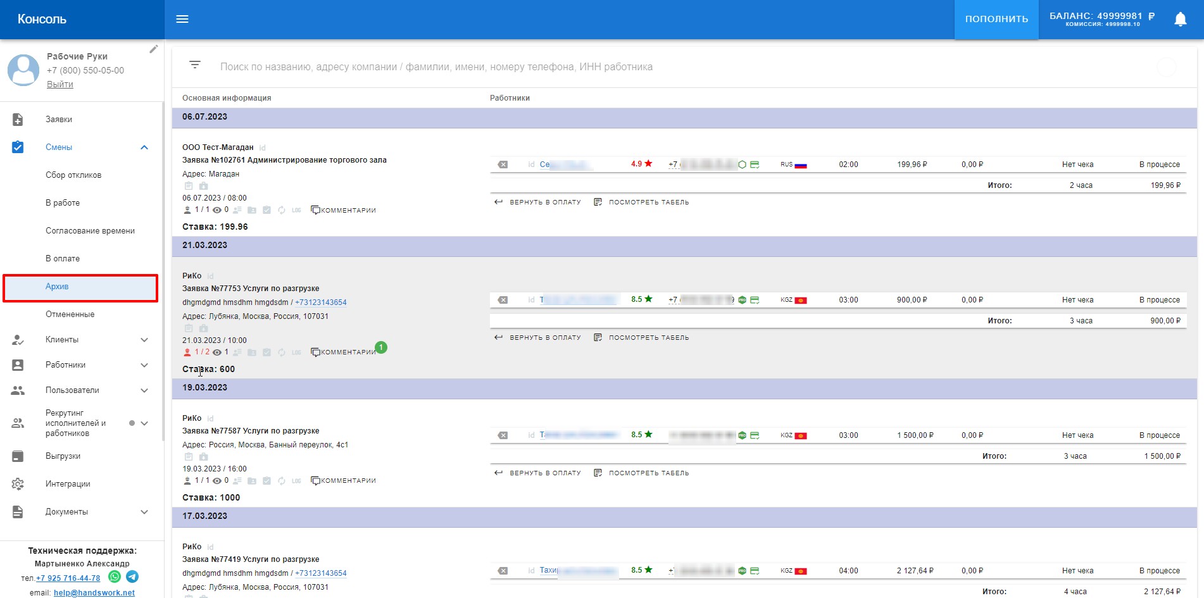Screen dimensions: 1204x598
Task: Click Вернуть в оплату for request №102761
Action: point(537,202)
